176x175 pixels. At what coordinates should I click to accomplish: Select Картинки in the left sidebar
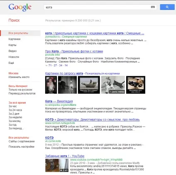click(x=15, y=39)
